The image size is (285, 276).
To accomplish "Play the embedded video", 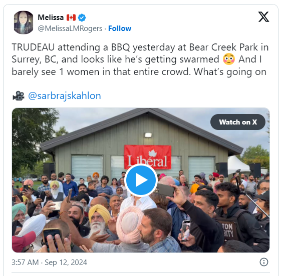I will (141, 180).
